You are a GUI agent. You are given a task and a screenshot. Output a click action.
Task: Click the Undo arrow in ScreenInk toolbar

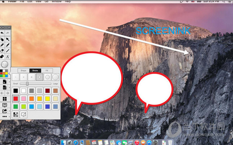click(2, 33)
